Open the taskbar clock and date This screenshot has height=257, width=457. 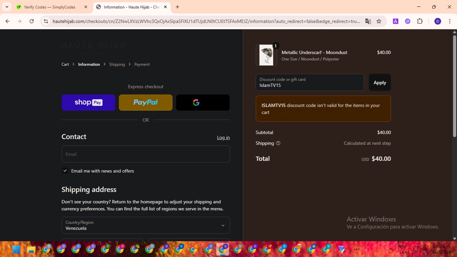[441, 249]
